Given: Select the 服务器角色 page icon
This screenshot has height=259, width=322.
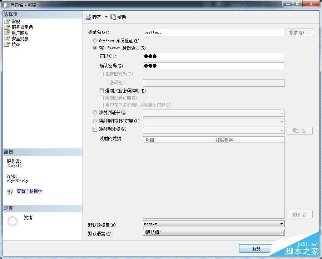Looking at the screenshot, I should [7, 27].
